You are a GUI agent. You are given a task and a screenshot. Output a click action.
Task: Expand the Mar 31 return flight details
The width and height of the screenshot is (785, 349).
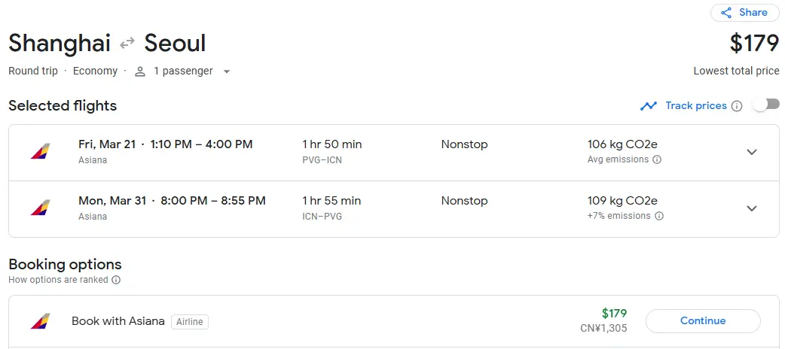coord(751,208)
